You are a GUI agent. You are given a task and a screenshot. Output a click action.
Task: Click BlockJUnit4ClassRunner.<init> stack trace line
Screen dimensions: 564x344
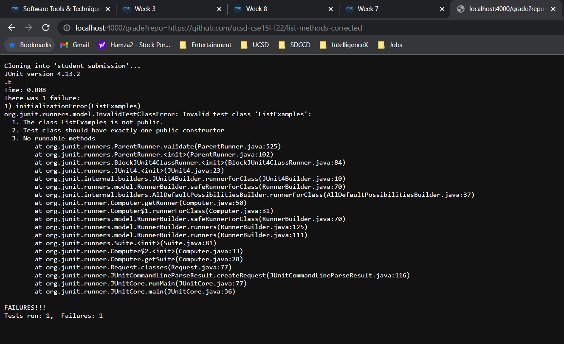click(190, 162)
